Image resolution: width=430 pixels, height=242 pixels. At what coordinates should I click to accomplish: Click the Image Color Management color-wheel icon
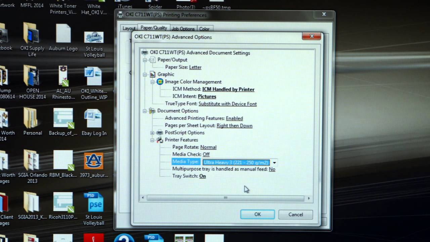click(160, 82)
